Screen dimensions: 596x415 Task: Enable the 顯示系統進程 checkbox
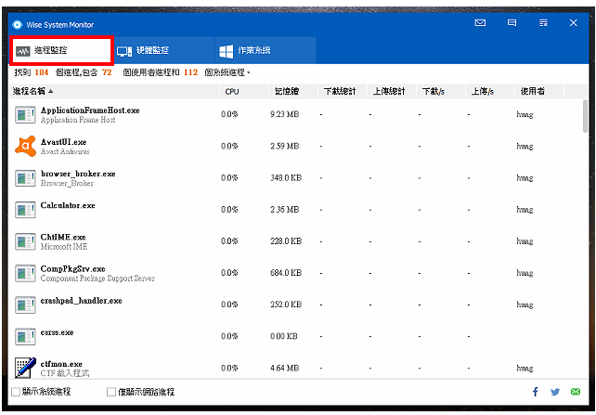pos(16,392)
